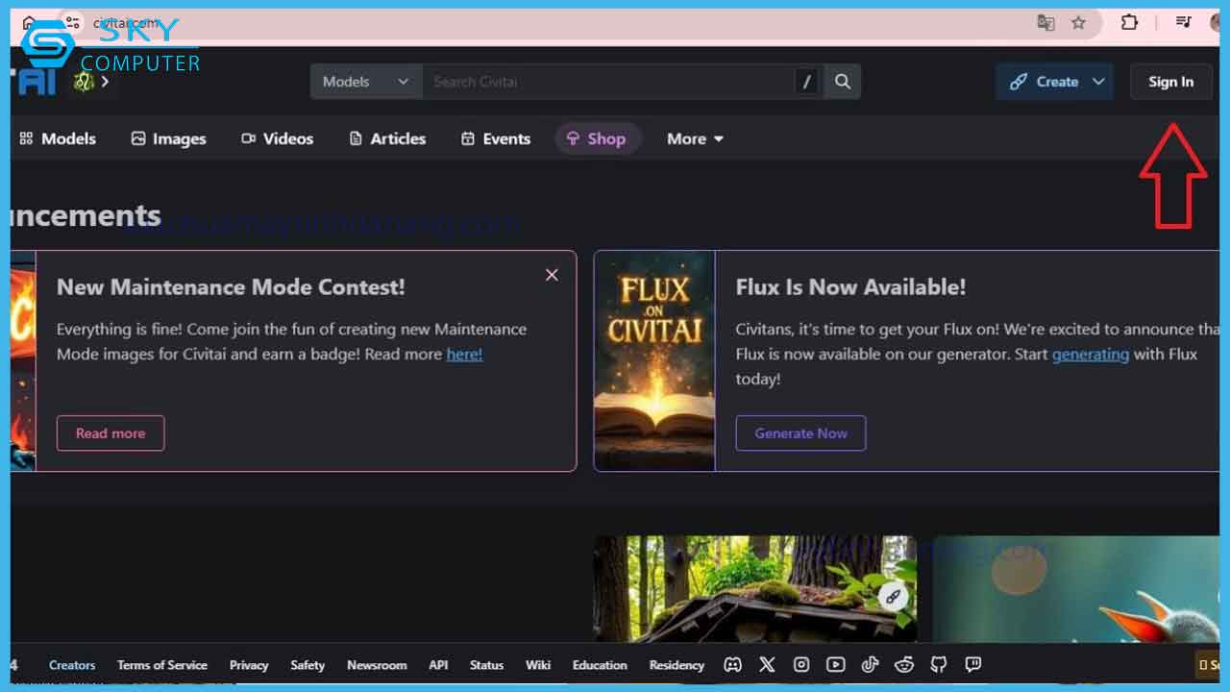
Task: Open Terms of Service footer link
Action: (x=161, y=665)
